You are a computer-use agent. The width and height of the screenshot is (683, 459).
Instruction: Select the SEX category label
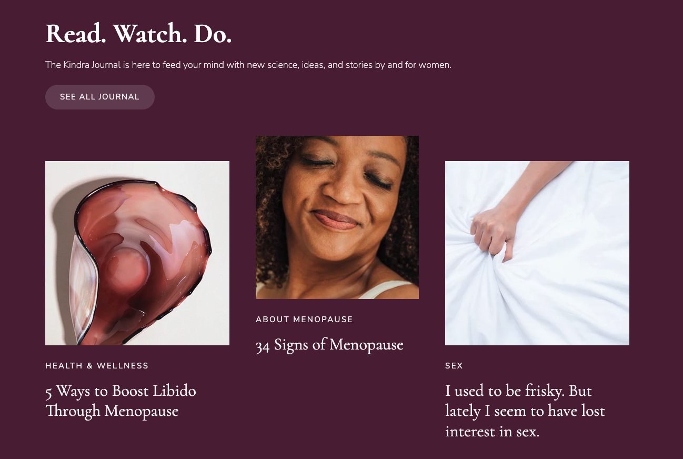454,366
